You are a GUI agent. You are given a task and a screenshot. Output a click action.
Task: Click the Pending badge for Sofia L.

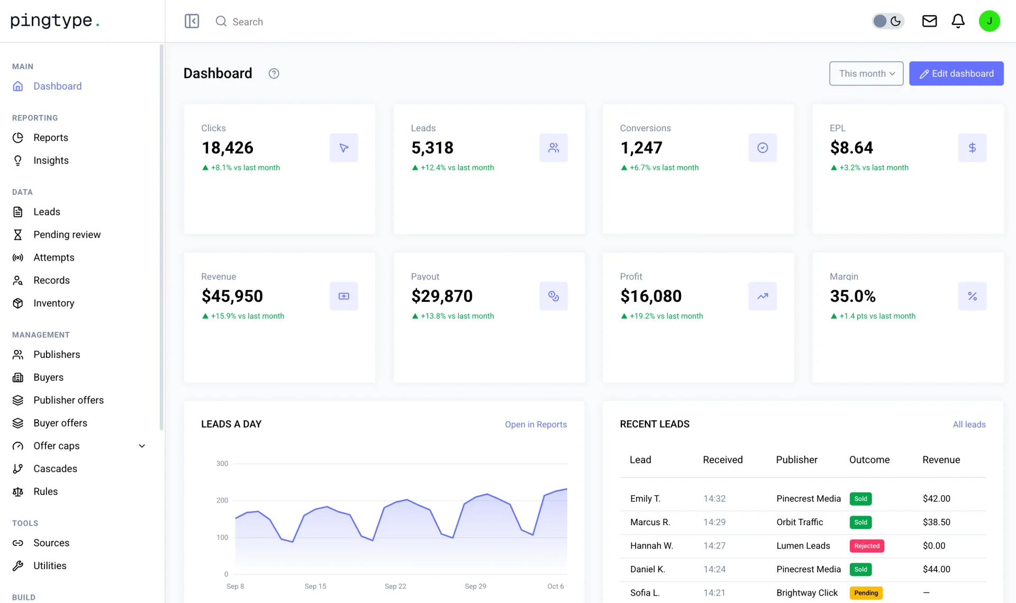[x=866, y=593]
